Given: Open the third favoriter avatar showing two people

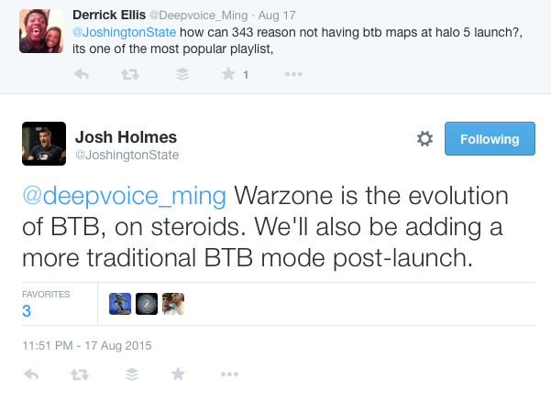Looking at the screenshot, I should 173,304.
